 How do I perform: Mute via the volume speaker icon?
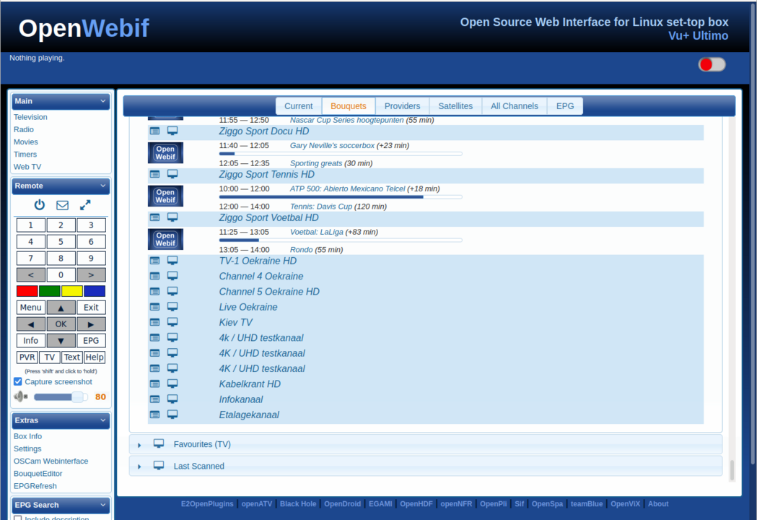[20, 396]
